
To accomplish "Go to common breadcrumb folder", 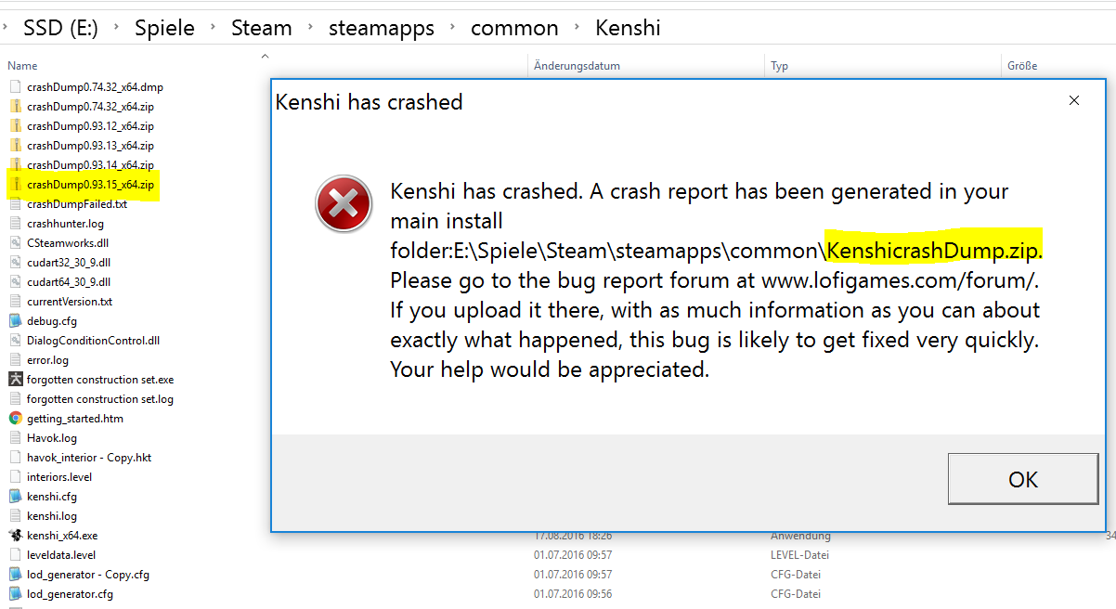I will click(x=514, y=28).
